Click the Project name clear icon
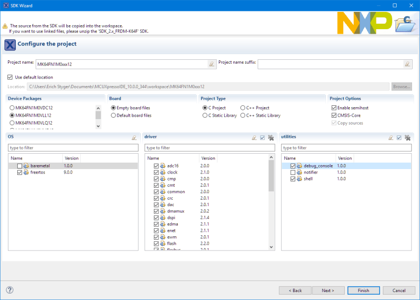The width and height of the screenshot is (420, 300). 212,64
